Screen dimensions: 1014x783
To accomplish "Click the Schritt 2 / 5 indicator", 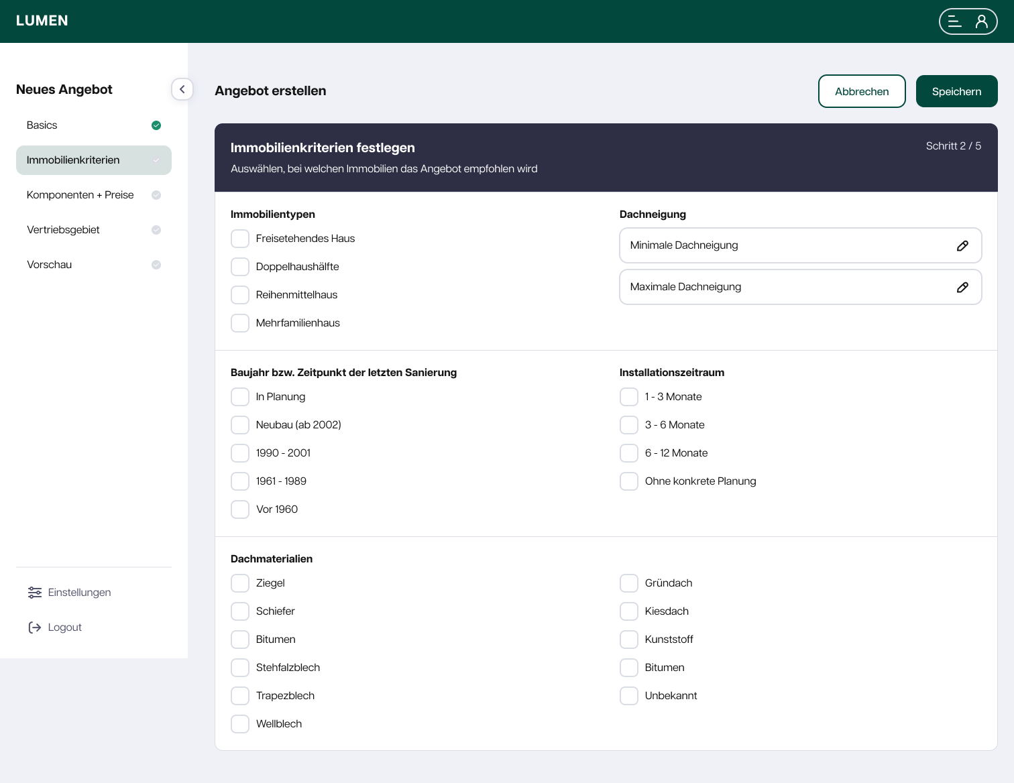I will click(954, 146).
